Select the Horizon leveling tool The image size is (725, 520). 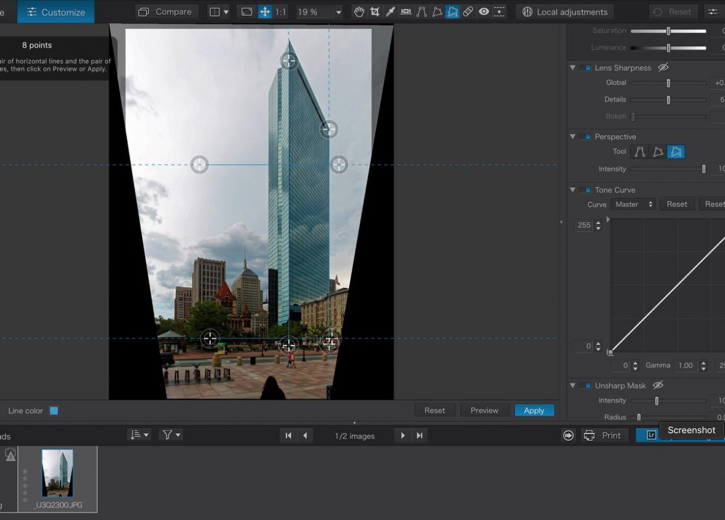[x=406, y=12]
